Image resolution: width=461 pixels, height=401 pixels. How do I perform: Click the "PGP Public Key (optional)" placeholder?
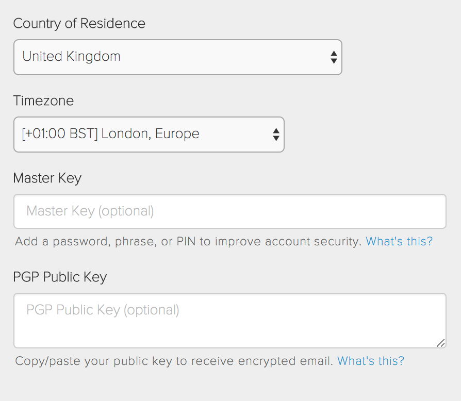click(103, 310)
